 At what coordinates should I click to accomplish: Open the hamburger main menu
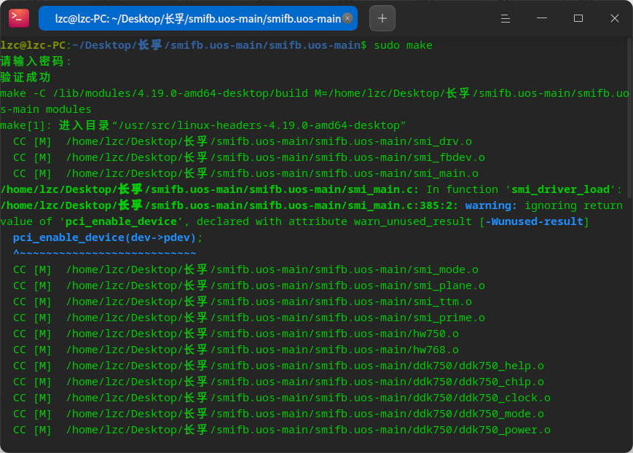coord(505,19)
